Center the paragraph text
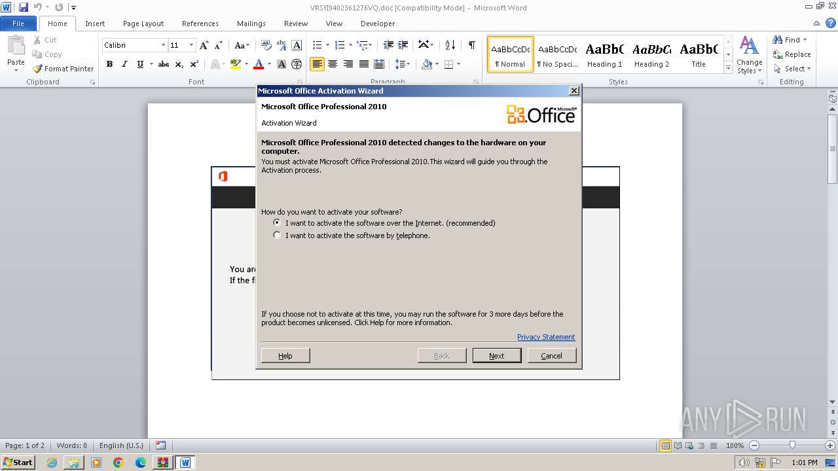 333,64
